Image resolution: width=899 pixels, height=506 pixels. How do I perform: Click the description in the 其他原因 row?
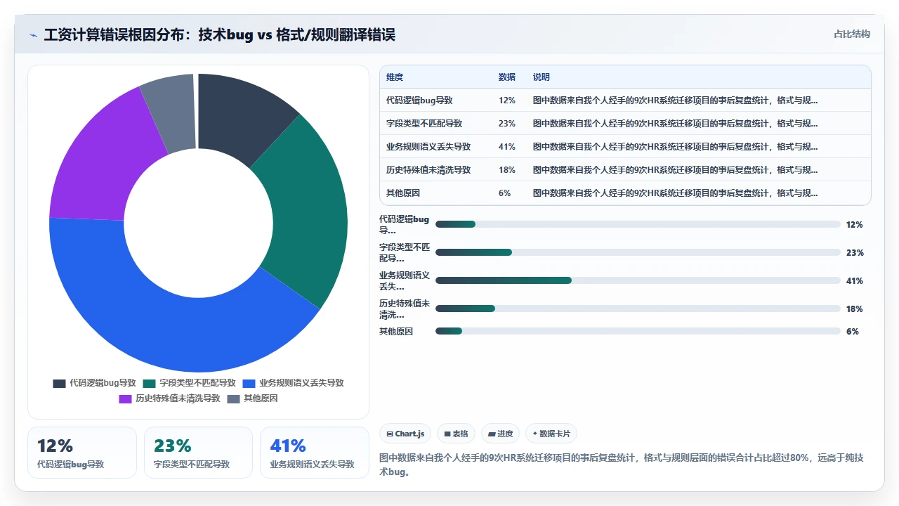tap(675, 193)
